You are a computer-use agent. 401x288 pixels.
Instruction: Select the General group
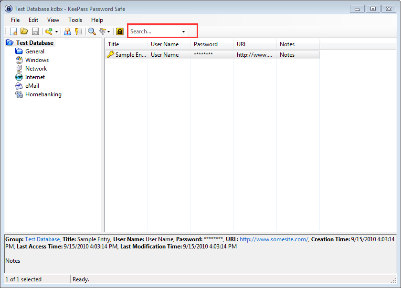pos(35,51)
